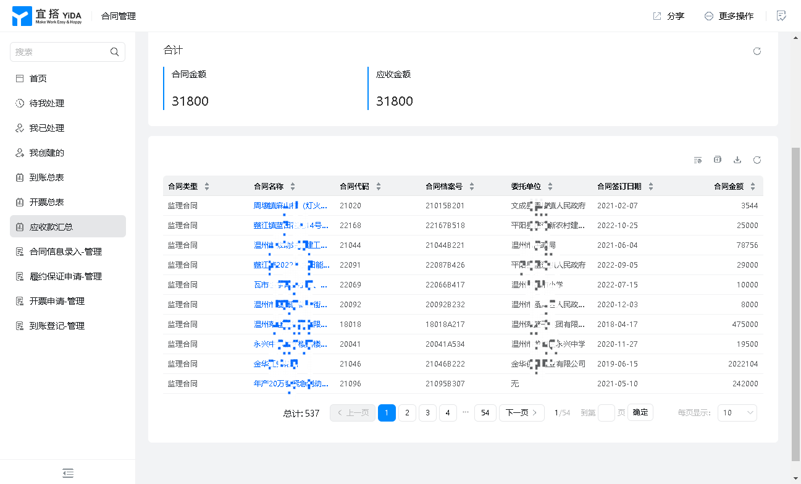Open 到账登记-管理 in the sidebar

tap(68, 326)
